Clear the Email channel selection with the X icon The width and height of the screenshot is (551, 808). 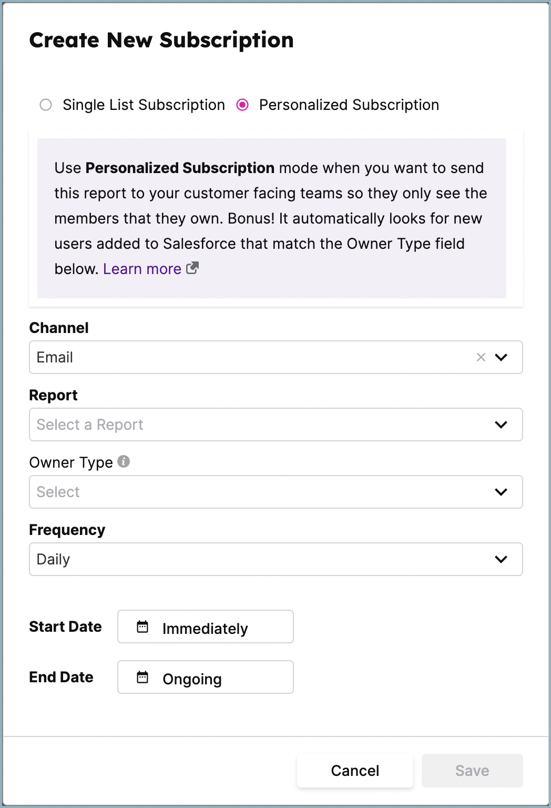[x=481, y=357]
